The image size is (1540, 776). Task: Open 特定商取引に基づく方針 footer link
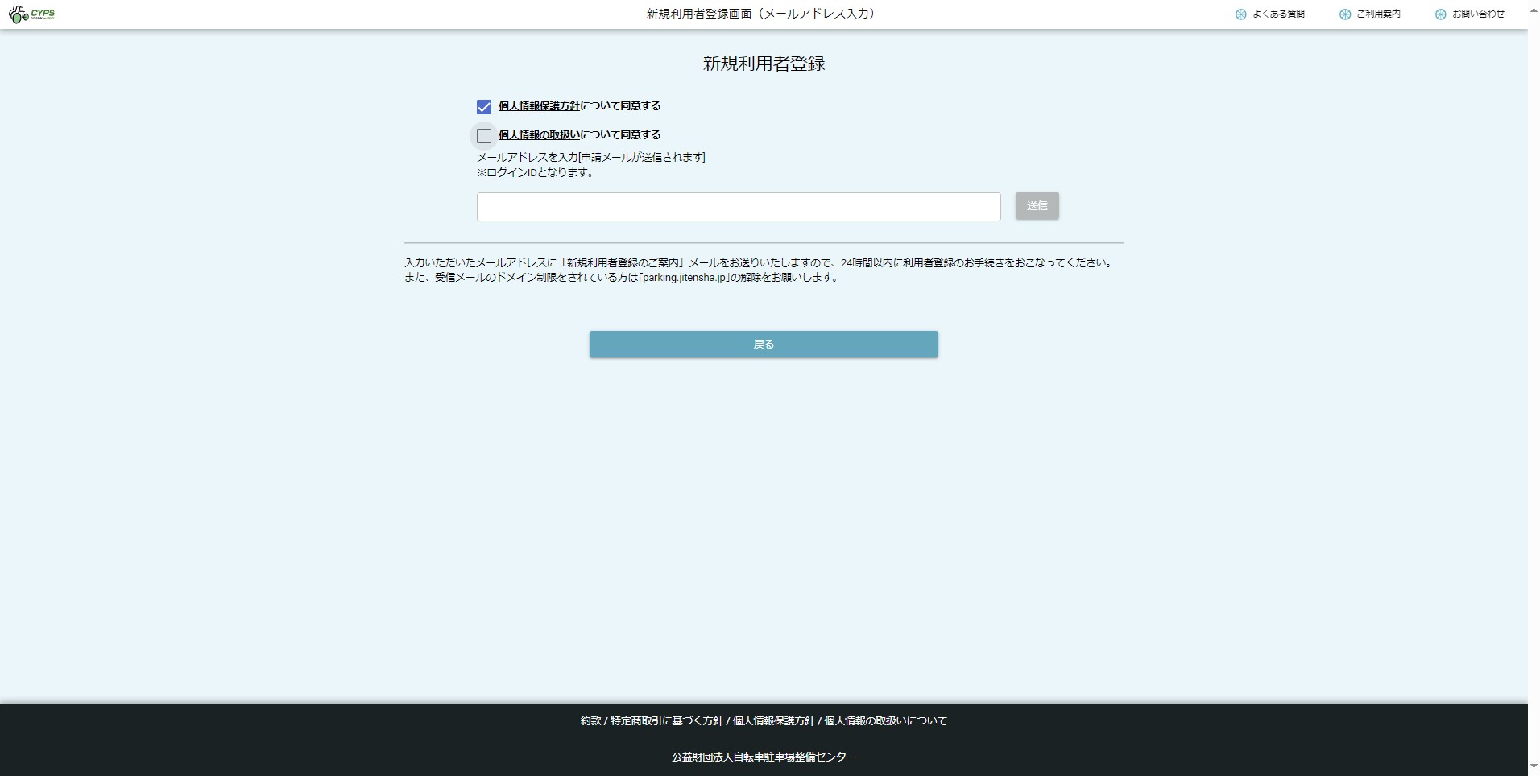coord(666,721)
